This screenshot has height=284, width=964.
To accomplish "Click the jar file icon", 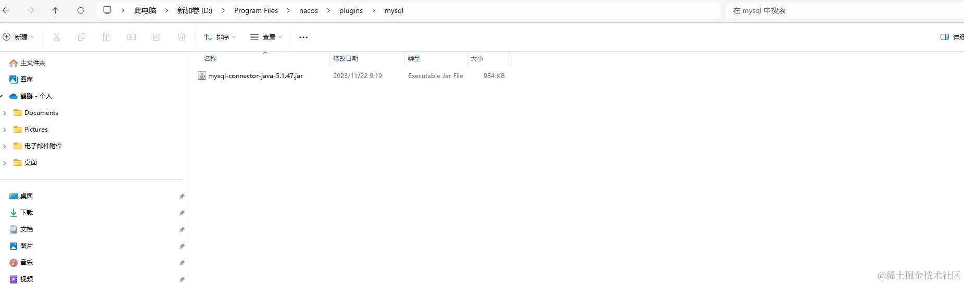I will (202, 76).
